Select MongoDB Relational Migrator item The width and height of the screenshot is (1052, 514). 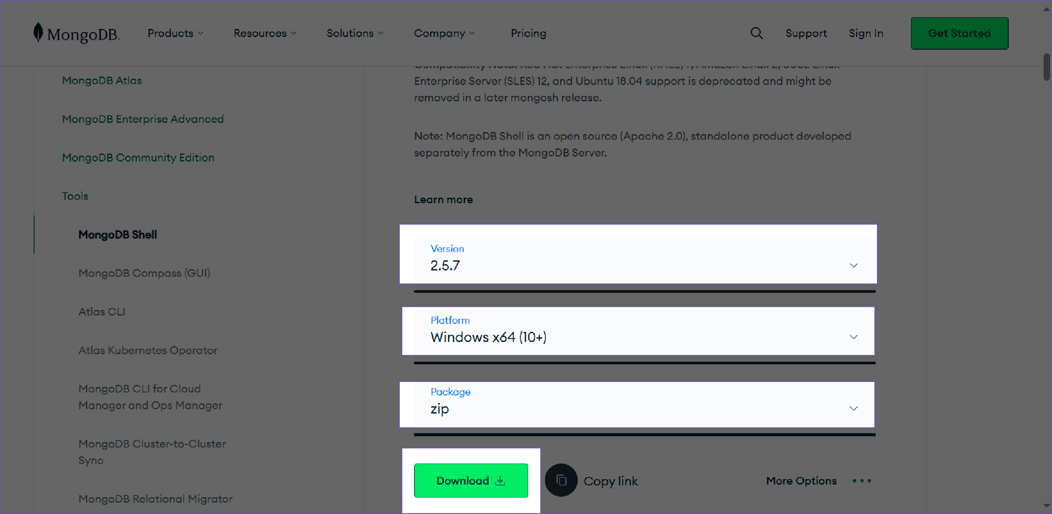pos(155,499)
